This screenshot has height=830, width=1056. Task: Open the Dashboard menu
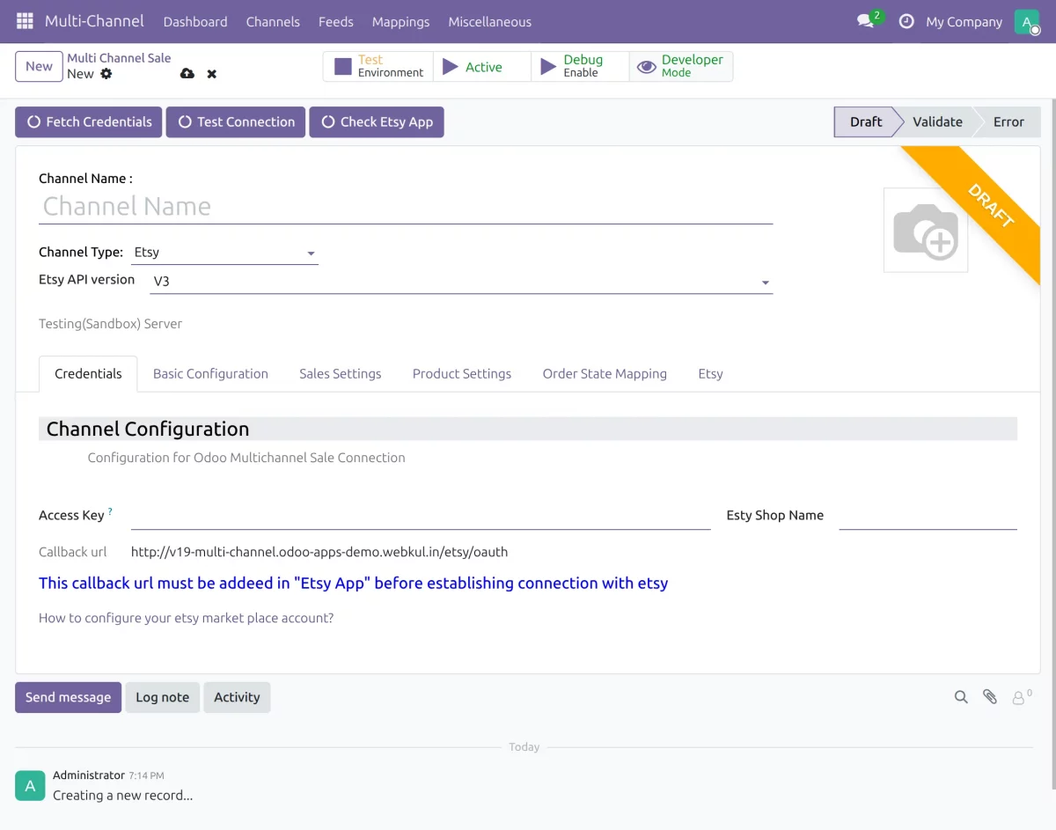195,21
